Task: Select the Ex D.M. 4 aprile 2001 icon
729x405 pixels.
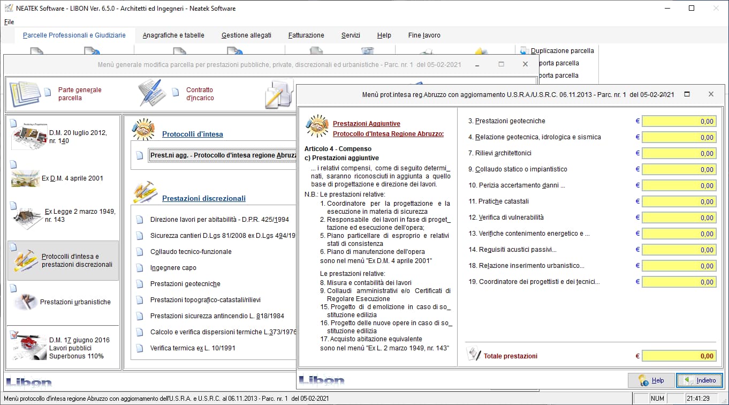Action: 25,178
